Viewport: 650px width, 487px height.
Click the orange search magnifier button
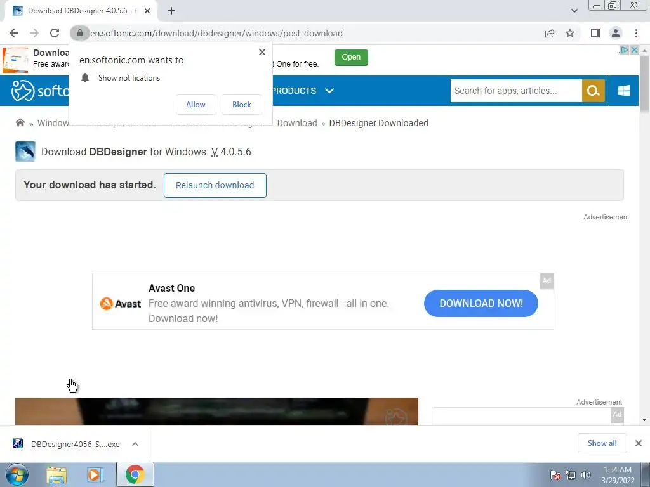594,91
